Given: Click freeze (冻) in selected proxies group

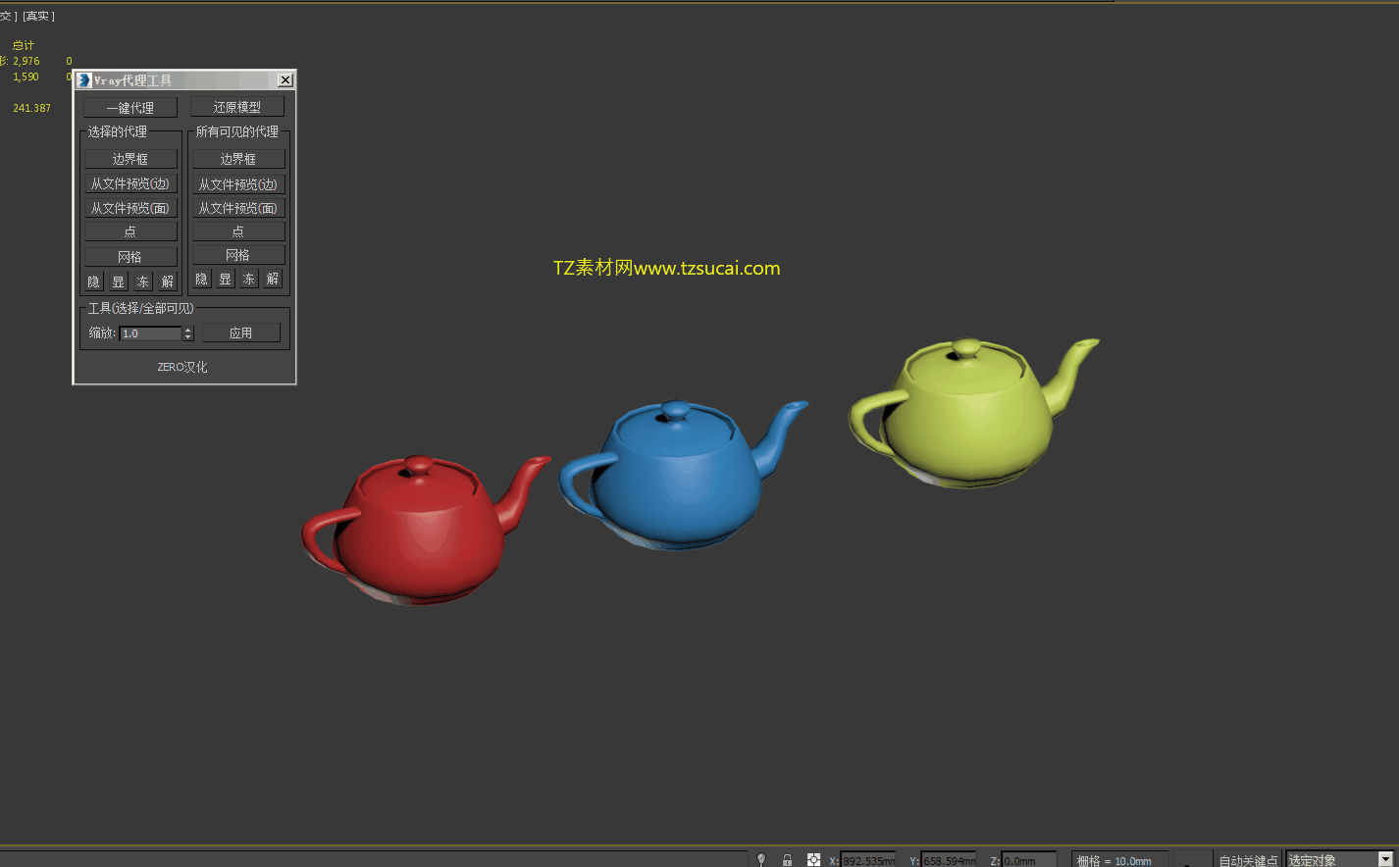Looking at the screenshot, I should tap(142, 281).
